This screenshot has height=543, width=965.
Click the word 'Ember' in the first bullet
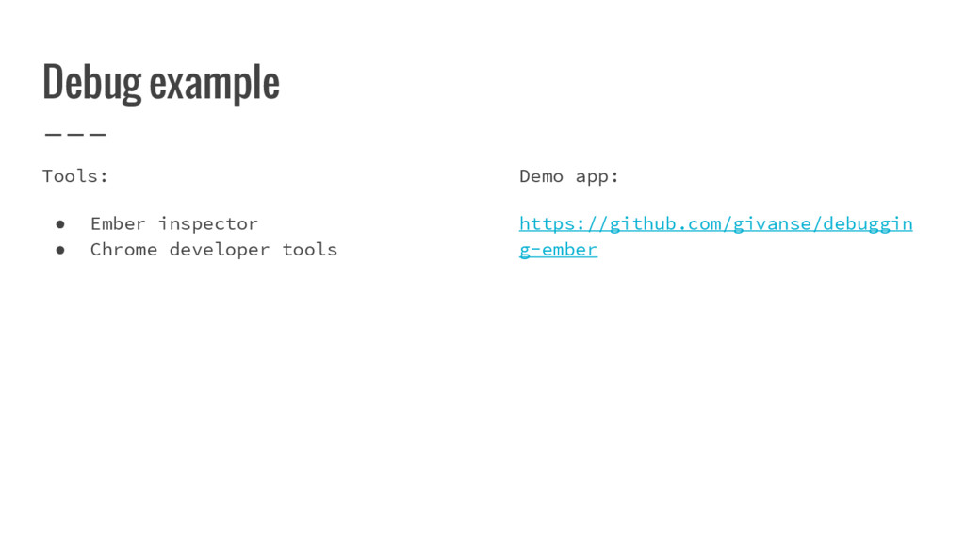tap(118, 223)
